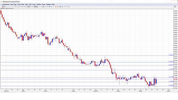Switch time scale to 10 minutes
The height and width of the screenshot is (100, 178).
point(15,7)
